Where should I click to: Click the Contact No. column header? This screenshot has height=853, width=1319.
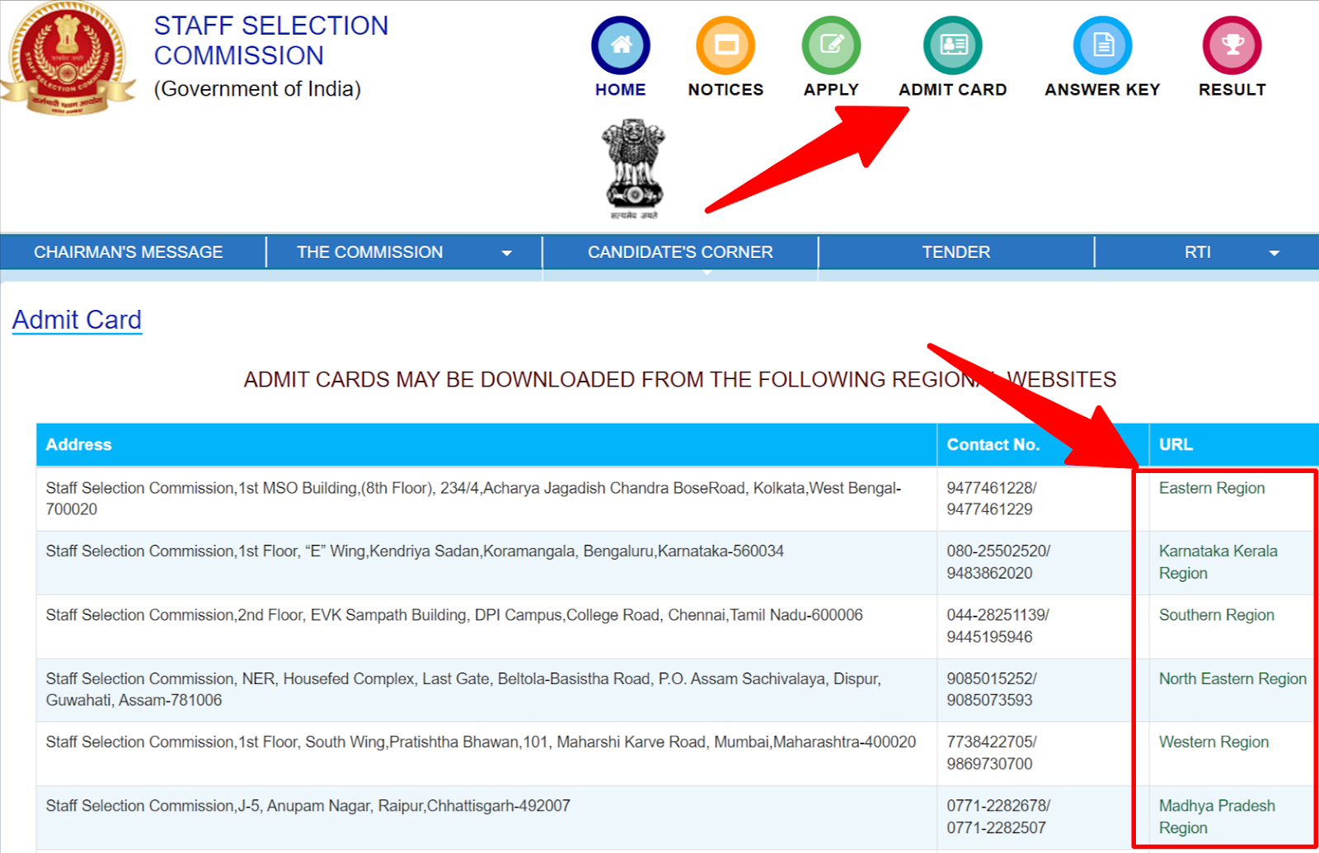point(1043,445)
